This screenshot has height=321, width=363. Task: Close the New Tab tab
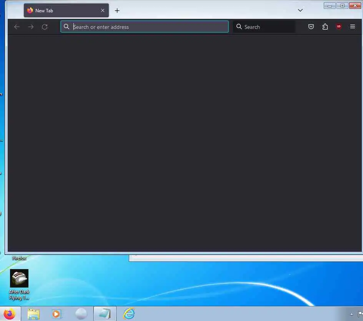tap(103, 10)
